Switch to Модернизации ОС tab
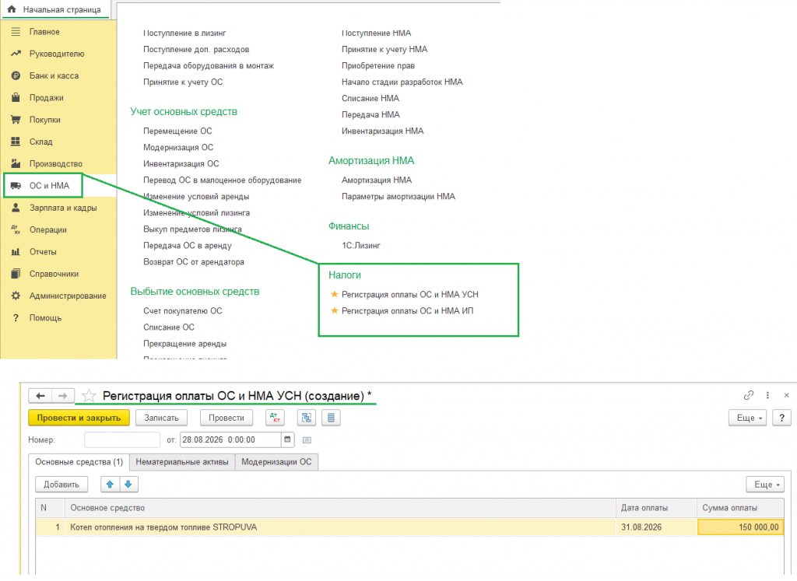The height and width of the screenshot is (581, 797). (276, 462)
